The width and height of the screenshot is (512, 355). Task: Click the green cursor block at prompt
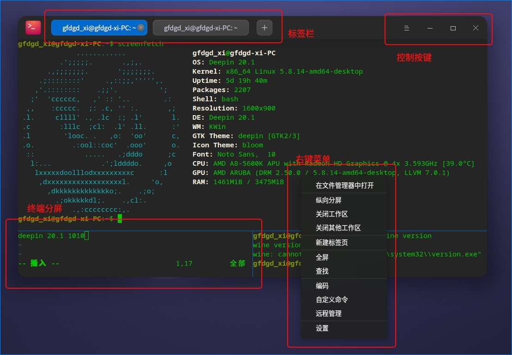point(120,219)
